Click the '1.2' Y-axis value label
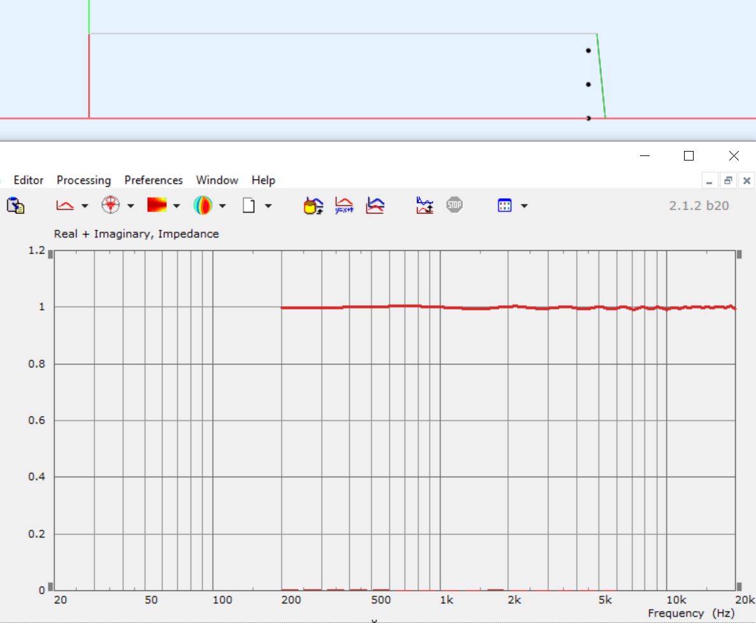The height and width of the screenshot is (623, 756). 37,250
